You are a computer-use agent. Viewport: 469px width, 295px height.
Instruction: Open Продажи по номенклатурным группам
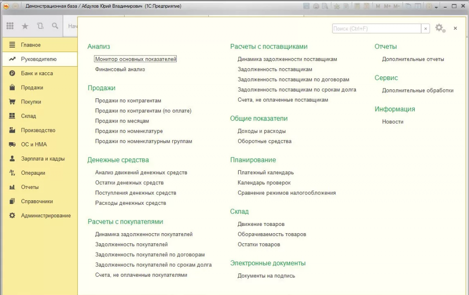(x=143, y=141)
